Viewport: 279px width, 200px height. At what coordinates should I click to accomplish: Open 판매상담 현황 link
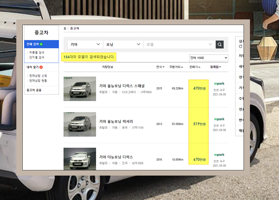38,80
